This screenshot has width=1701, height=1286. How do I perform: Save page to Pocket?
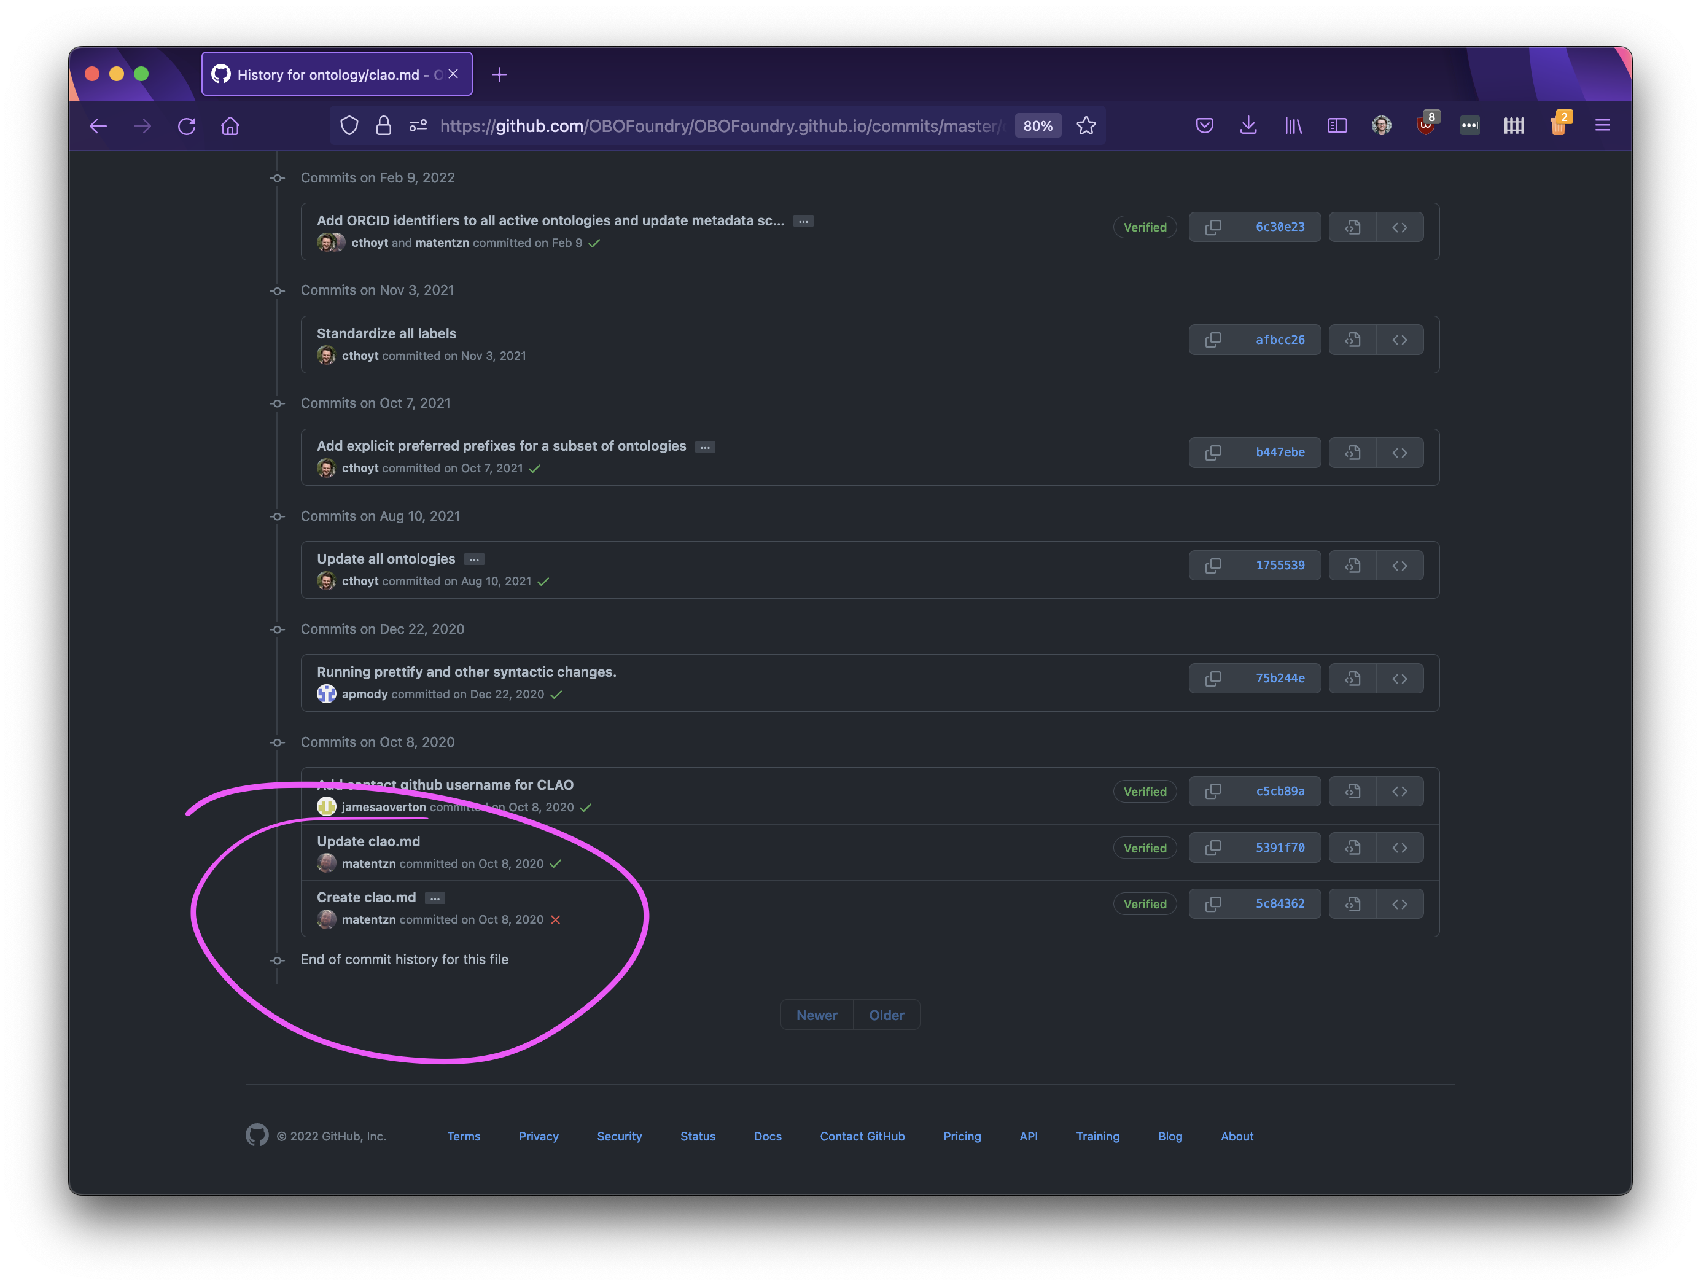(1204, 125)
